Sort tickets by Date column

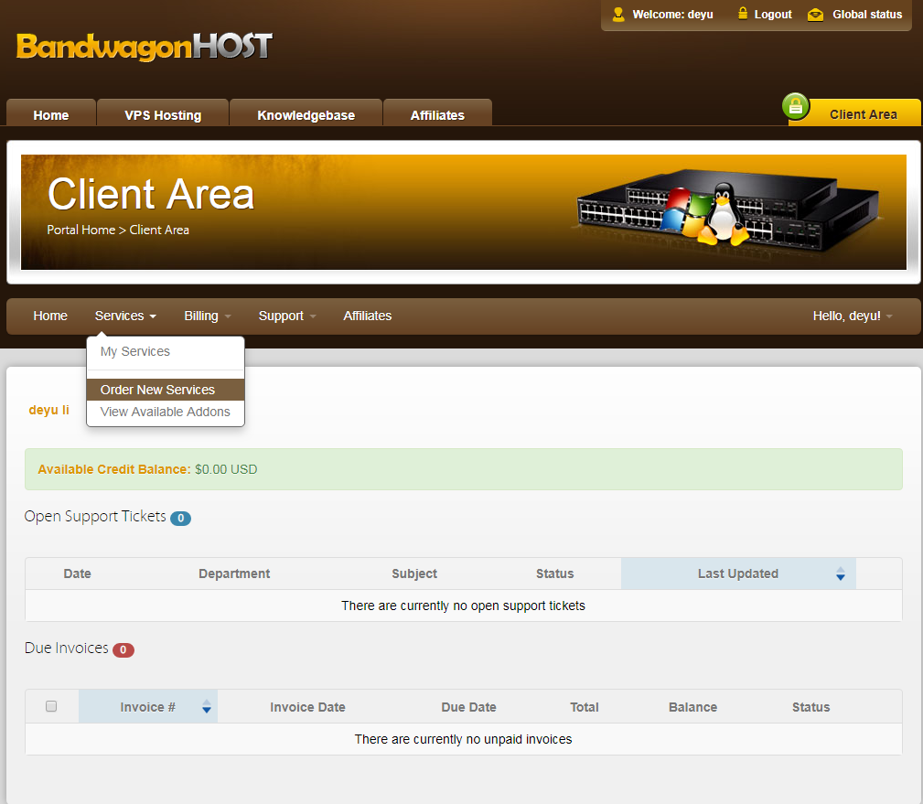coord(77,574)
